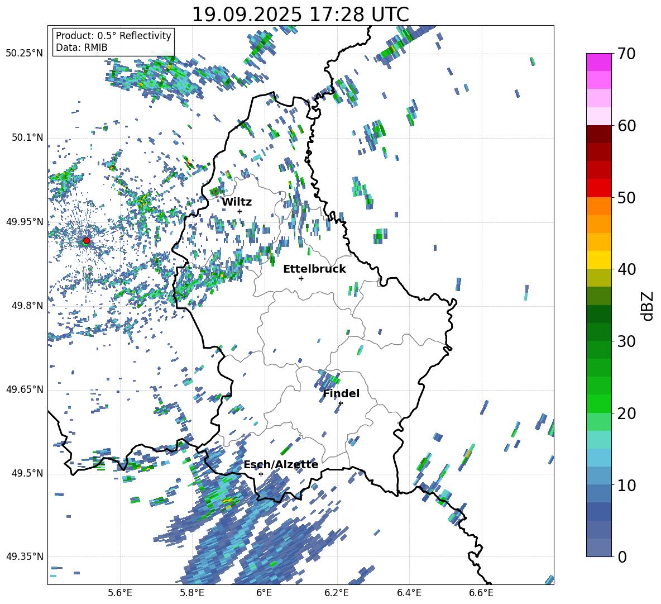The width and height of the screenshot is (661, 604).
Task: Click the bright red colorbar swatch
Action: [599, 188]
